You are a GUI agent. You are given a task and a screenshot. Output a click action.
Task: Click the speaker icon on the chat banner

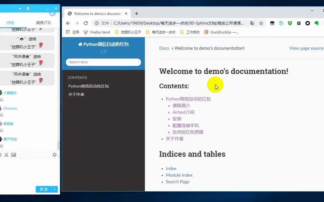(x=52, y=13)
